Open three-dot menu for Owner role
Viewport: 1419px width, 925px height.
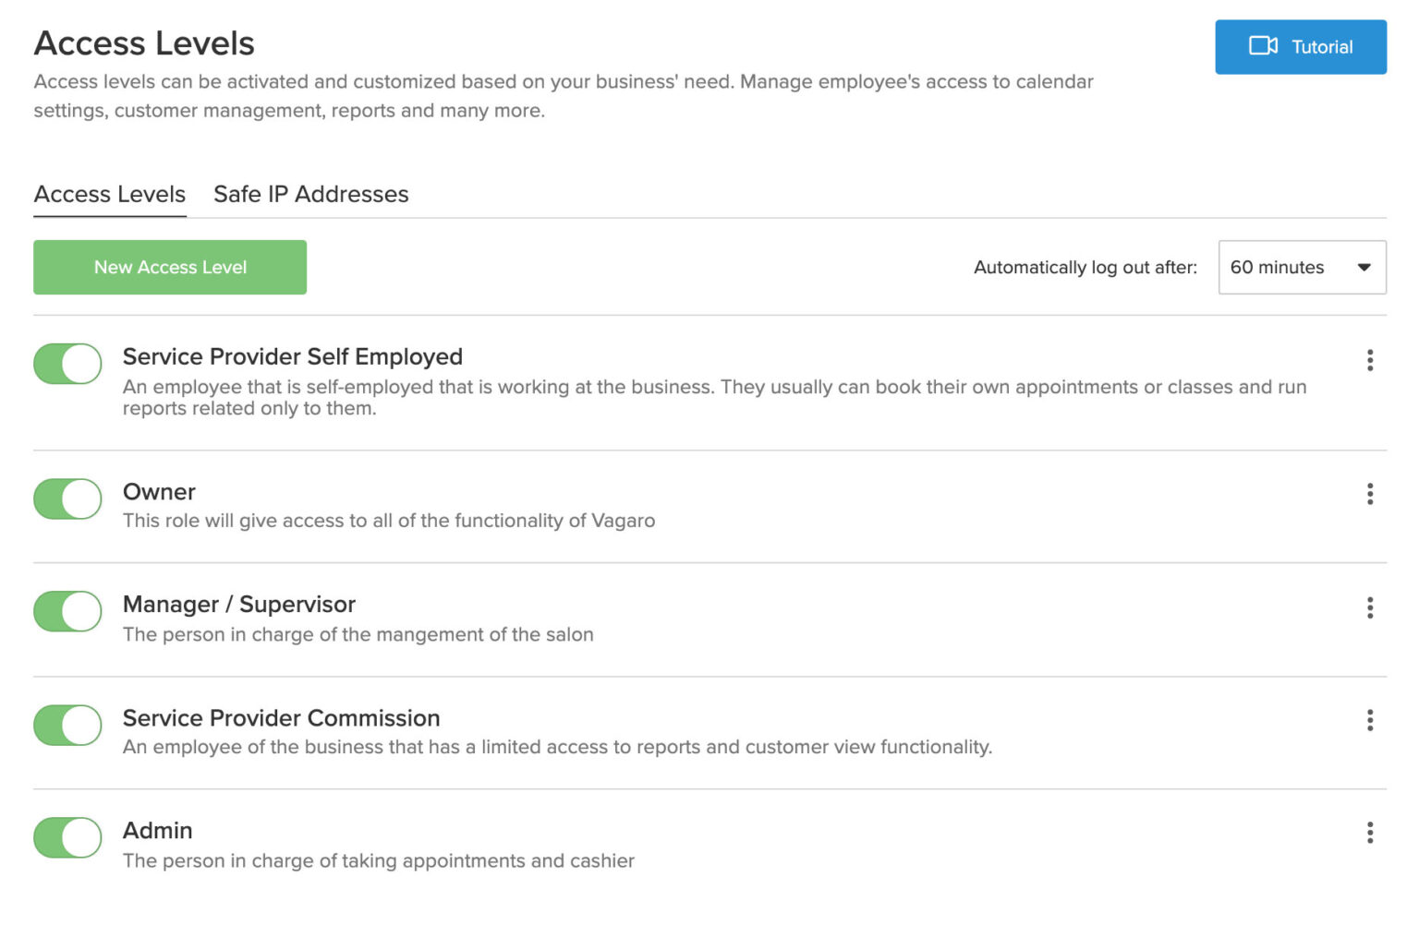pyautogui.click(x=1369, y=494)
